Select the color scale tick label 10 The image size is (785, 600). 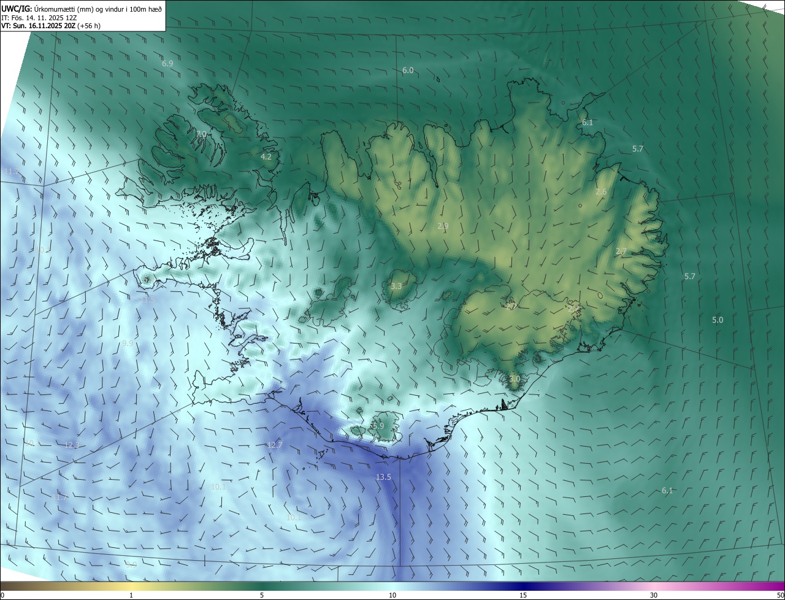click(392, 595)
